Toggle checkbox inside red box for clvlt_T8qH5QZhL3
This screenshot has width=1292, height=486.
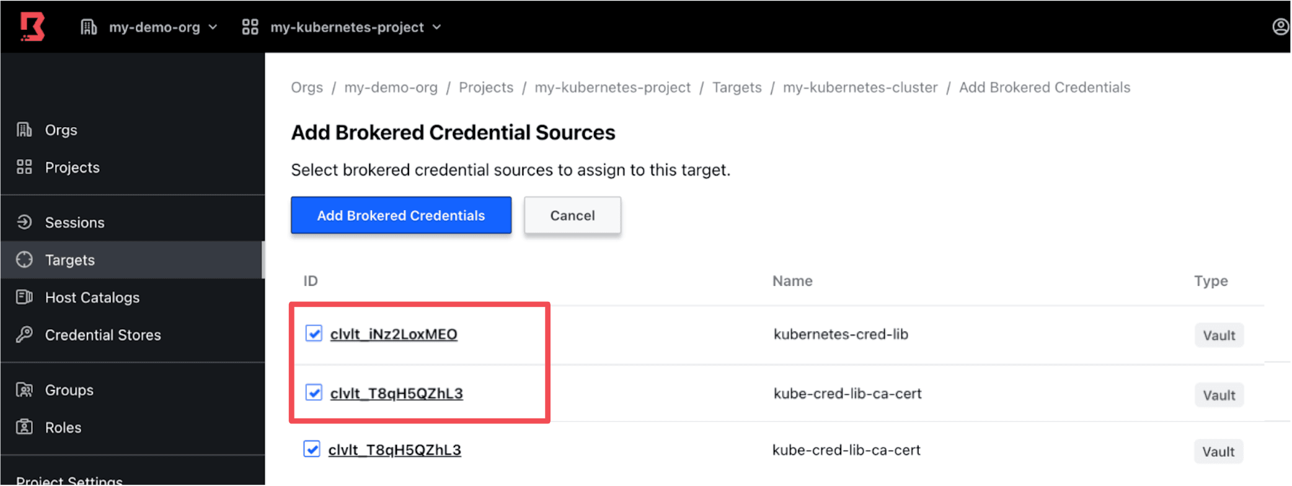pyautogui.click(x=314, y=393)
